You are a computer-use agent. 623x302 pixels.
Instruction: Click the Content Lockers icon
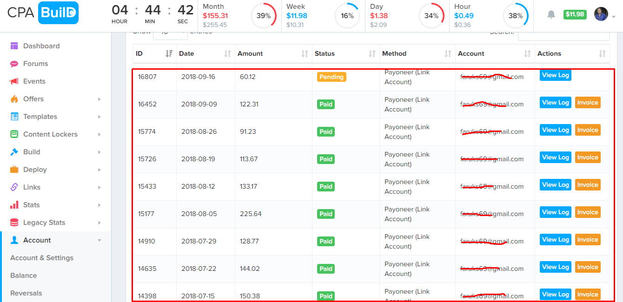tap(14, 134)
